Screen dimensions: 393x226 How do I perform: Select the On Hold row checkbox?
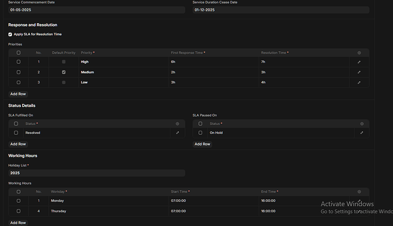[200, 133]
